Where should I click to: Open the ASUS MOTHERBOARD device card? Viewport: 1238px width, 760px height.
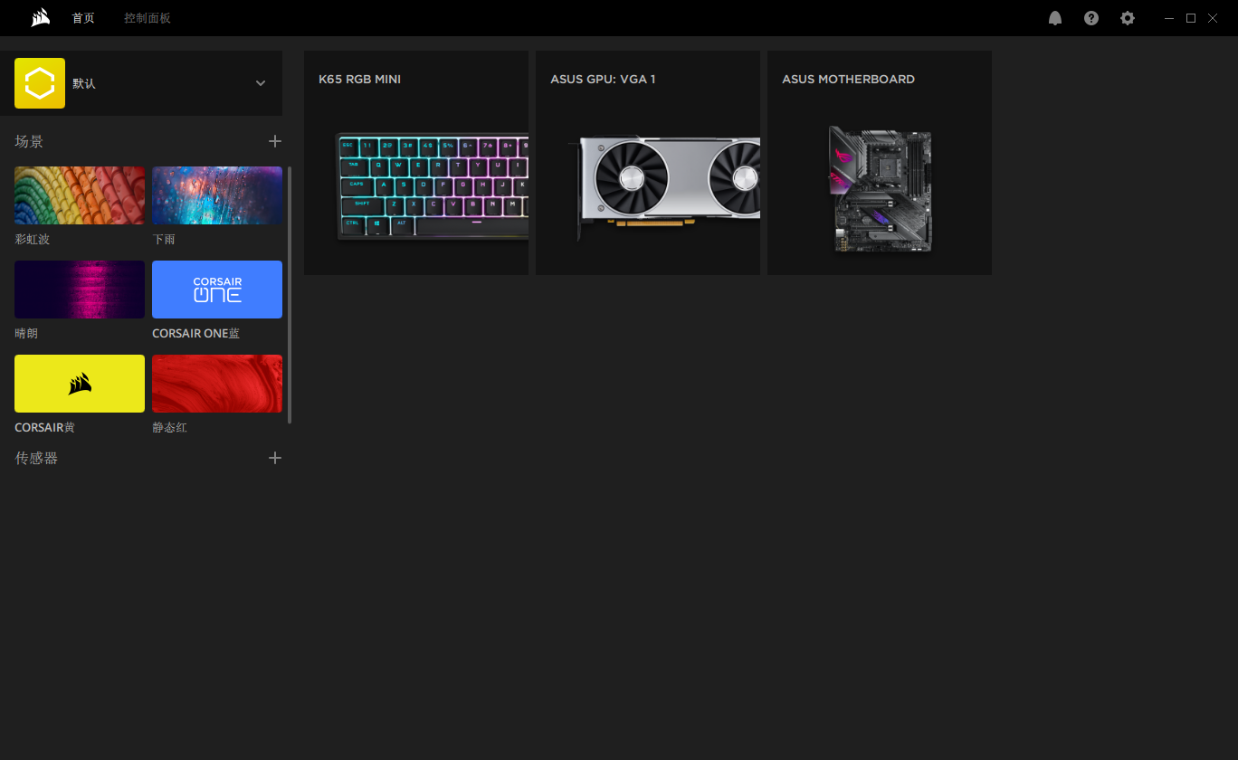(x=880, y=163)
